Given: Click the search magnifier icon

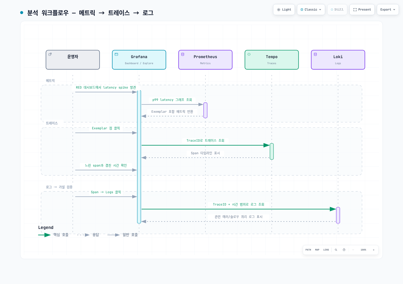Looking at the screenshot, I should [x=336, y=250].
